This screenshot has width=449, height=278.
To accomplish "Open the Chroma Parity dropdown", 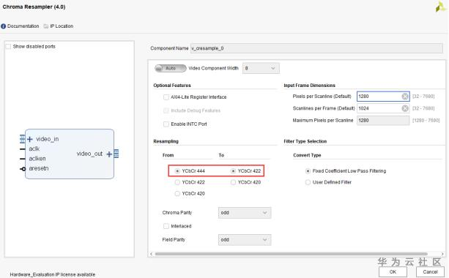I will click(x=245, y=213).
